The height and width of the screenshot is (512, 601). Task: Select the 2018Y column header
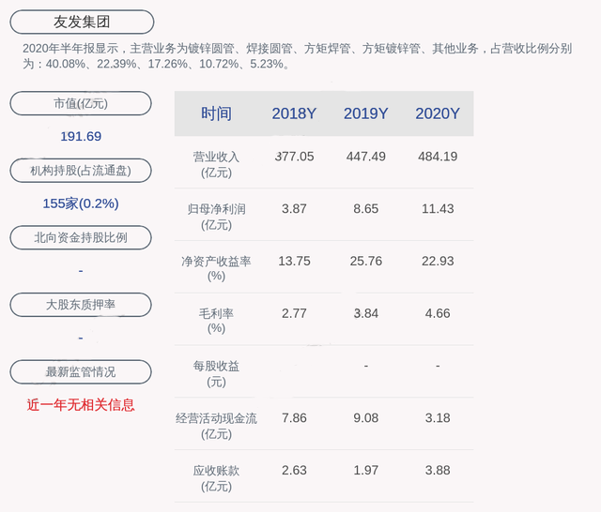pos(294,113)
